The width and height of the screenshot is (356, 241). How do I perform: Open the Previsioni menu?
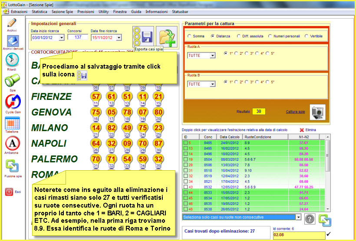click(x=86, y=12)
